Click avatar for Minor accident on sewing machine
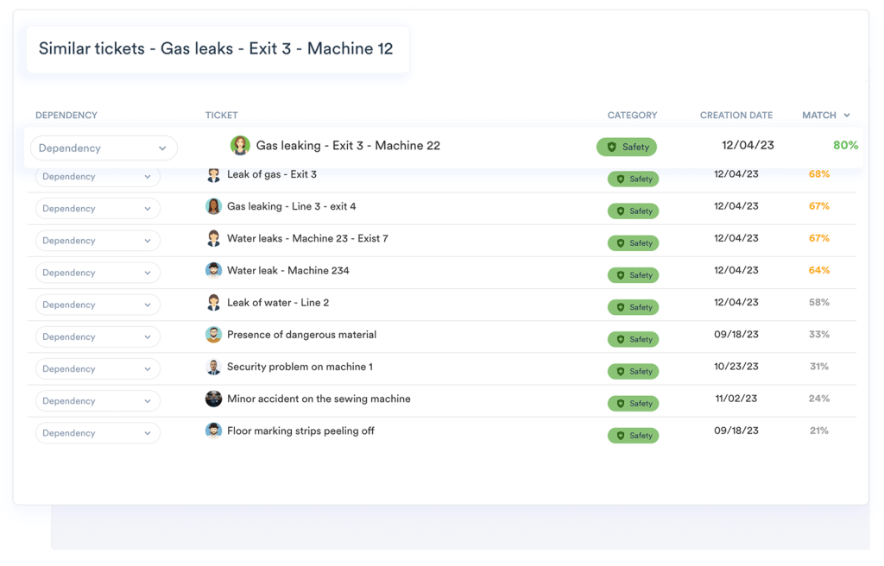 tap(213, 399)
